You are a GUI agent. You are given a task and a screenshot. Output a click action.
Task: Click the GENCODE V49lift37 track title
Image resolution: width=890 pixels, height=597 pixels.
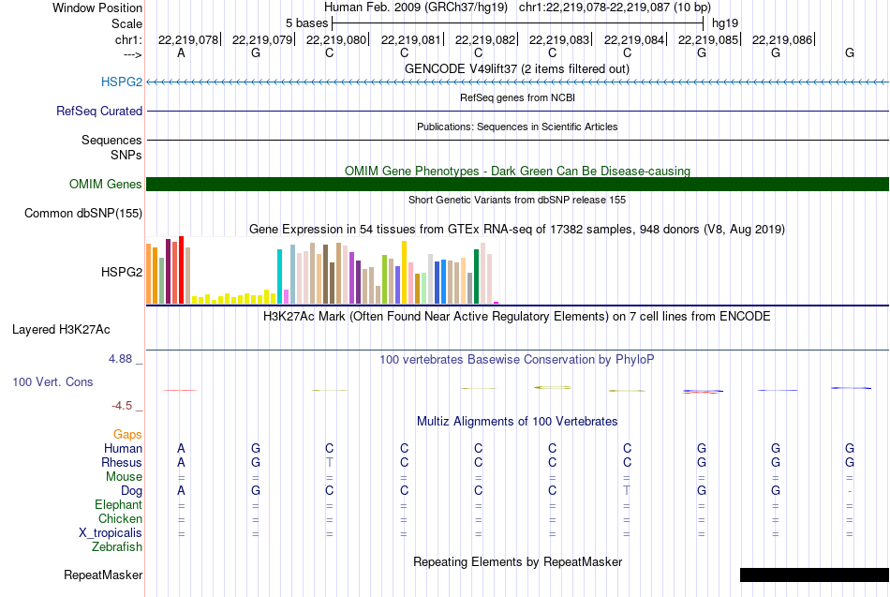click(517, 68)
